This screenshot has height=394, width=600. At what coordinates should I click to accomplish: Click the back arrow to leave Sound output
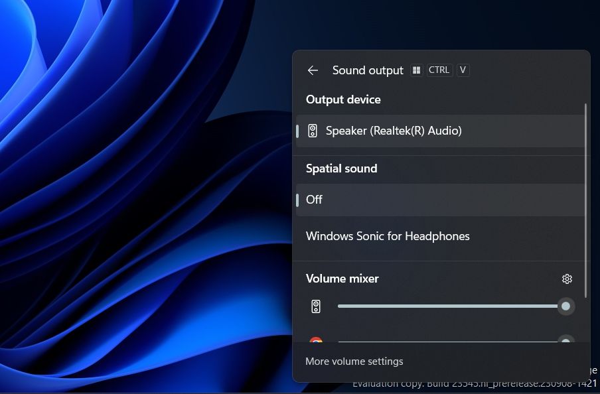click(313, 70)
